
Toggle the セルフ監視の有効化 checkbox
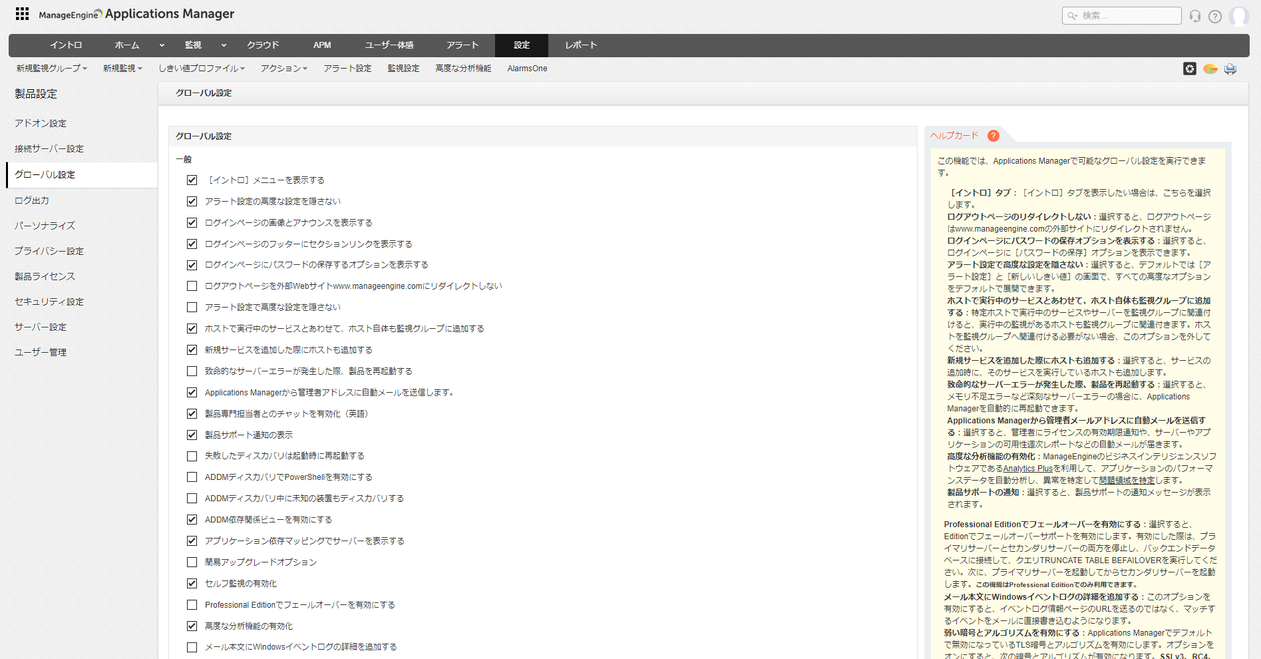192,584
